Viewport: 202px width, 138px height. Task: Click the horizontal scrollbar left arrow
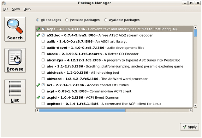coord(37,110)
